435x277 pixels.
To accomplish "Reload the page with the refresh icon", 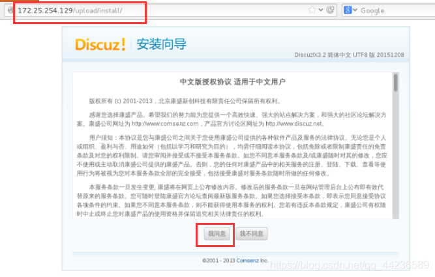I will [x=330, y=10].
